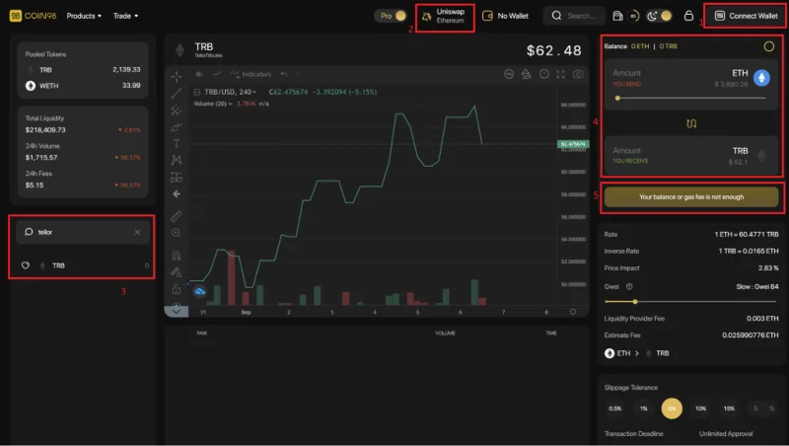Click the $62.48 TRB price
The height and width of the screenshot is (446, 789).
pos(553,50)
